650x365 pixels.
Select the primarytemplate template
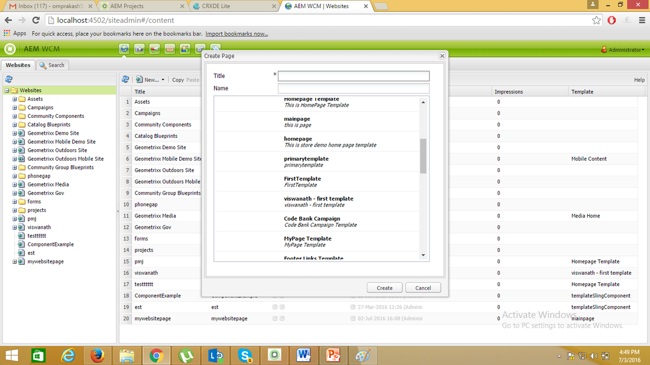[x=318, y=162]
